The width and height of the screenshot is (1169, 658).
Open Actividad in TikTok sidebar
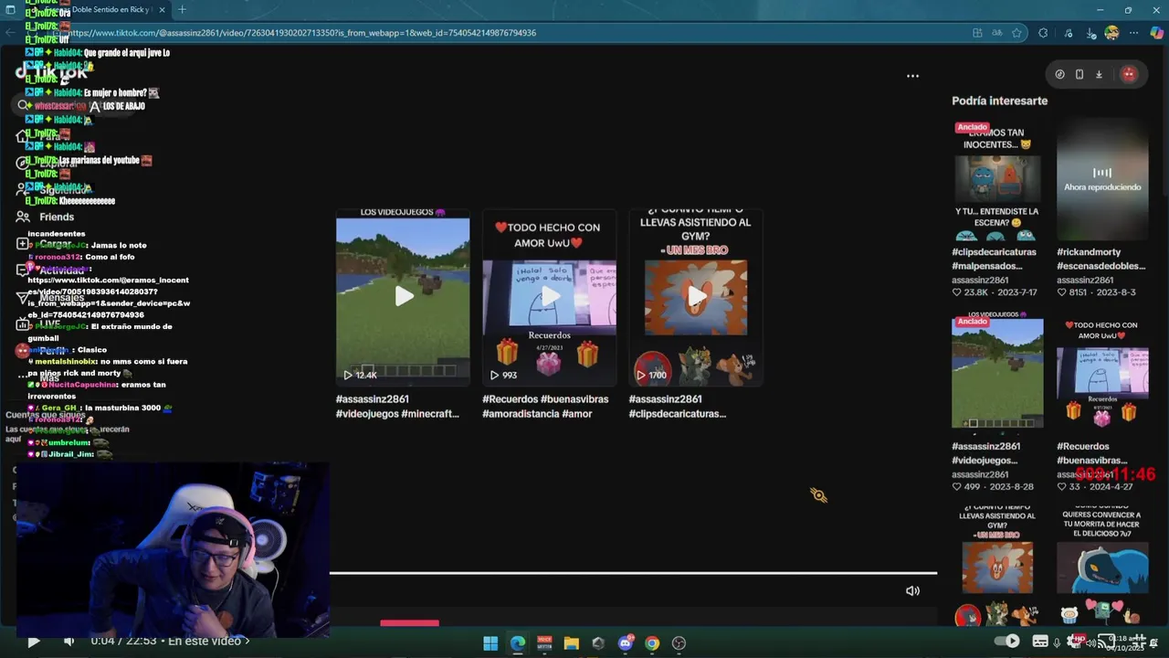point(51,271)
